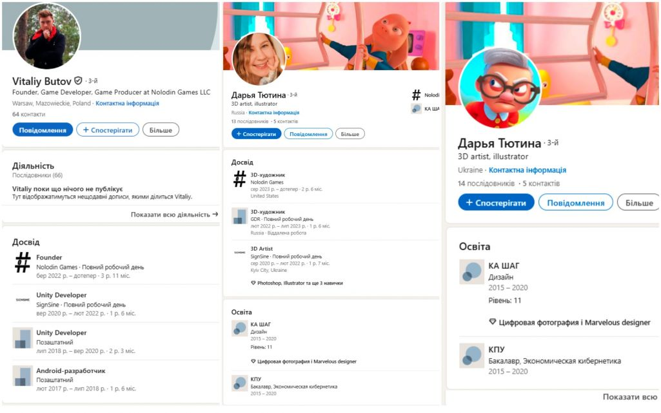Screen dimensions: 661x413
Task: Open Більше menu on middle Дарья profile
Action: click(x=350, y=134)
